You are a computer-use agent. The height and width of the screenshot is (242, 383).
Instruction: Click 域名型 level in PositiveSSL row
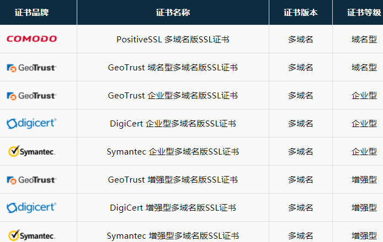364,39
